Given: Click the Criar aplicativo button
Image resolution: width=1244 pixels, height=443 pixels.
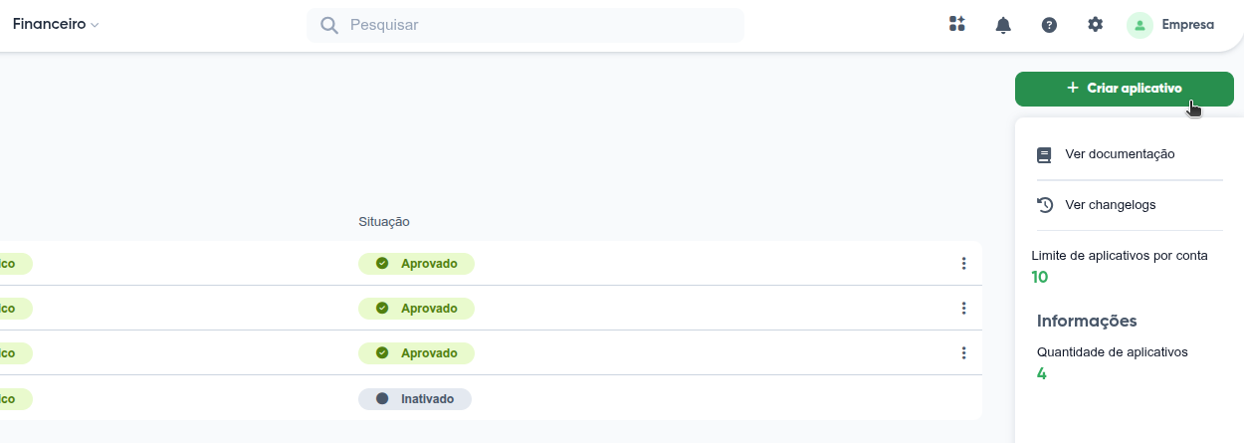Looking at the screenshot, I should [x=1124, y=89].
